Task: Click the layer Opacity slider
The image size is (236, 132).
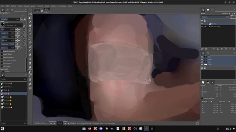Action: tap(215, 17)
